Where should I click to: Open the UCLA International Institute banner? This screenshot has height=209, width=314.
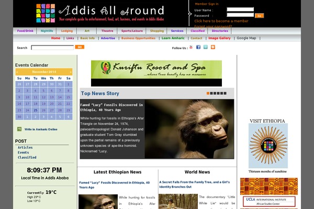click(x=269, y=201)
